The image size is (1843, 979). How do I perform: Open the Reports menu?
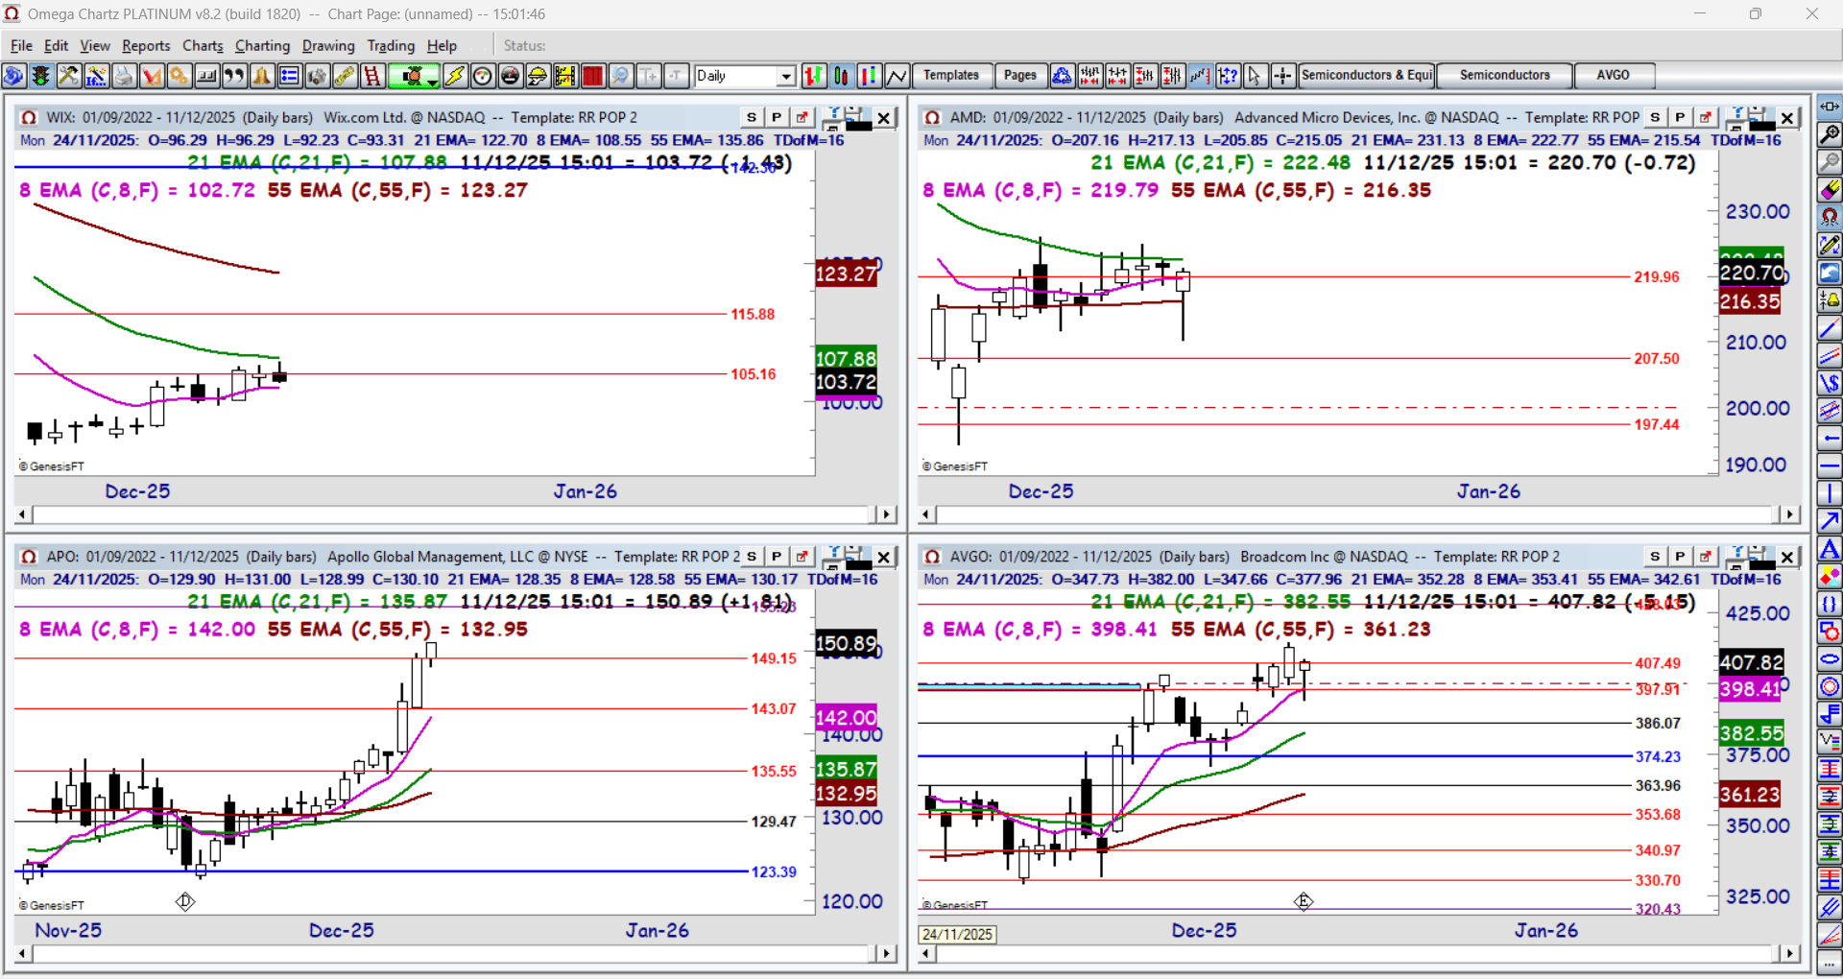coord(146,45)
